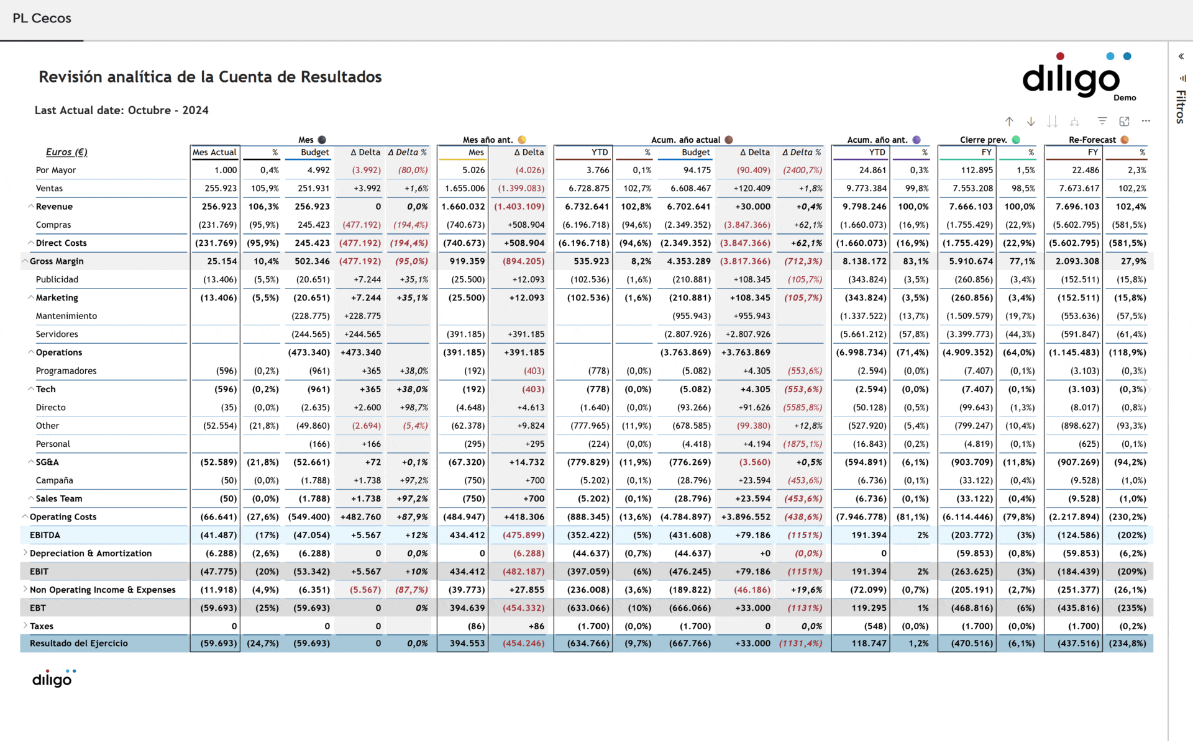
Task: Click the drill up arrow icon
Action: [x=1009, y=121]
